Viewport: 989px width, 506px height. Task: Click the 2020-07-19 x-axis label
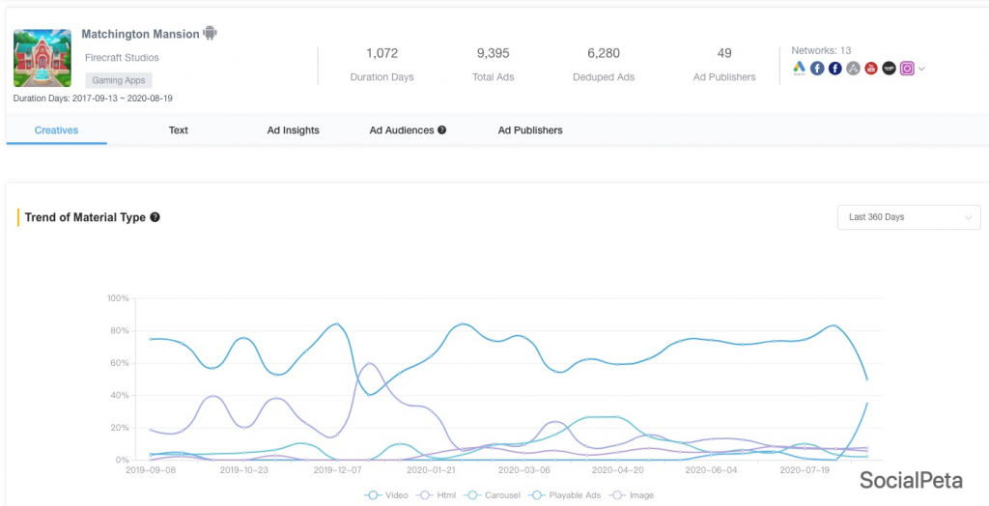tap(805, 470)
